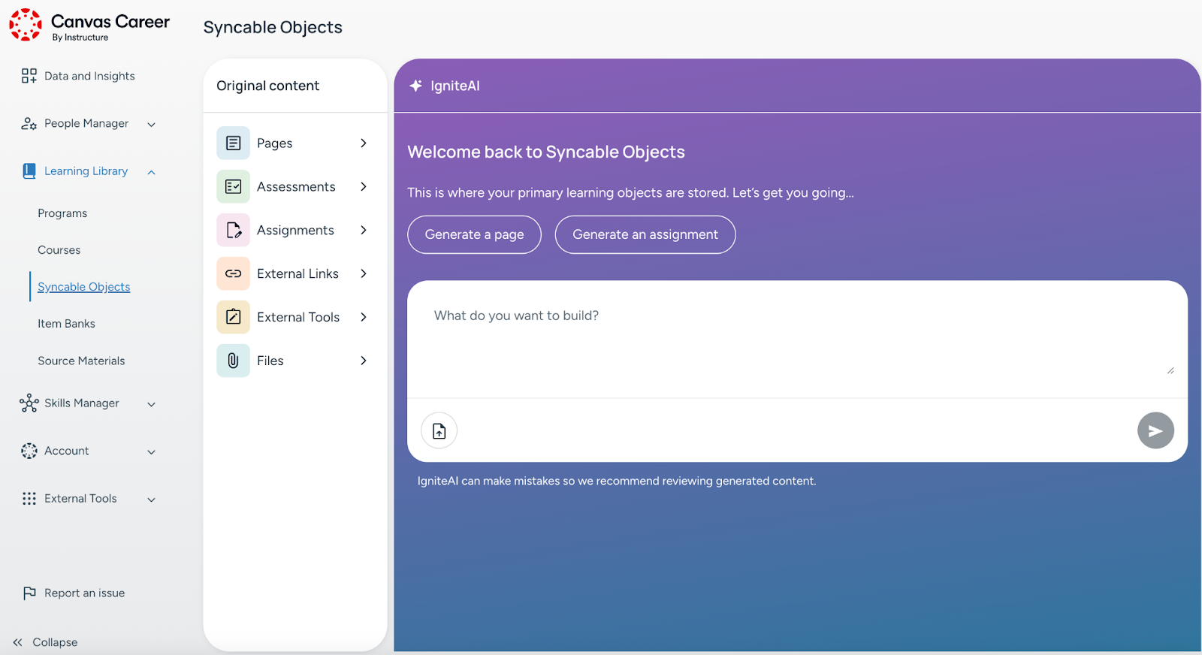Click the textarea resize handle
Viewport: 1202px width, 655px height.
(1170, 370)
